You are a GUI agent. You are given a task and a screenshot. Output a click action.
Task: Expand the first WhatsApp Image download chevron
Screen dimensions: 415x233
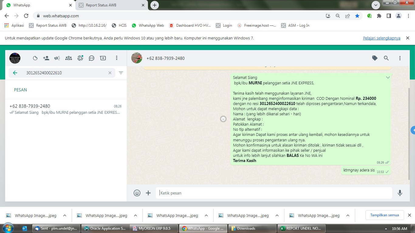click(x=65, y=216)
